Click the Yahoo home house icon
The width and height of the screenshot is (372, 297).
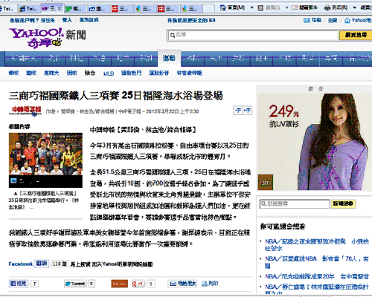click(347, 21)
